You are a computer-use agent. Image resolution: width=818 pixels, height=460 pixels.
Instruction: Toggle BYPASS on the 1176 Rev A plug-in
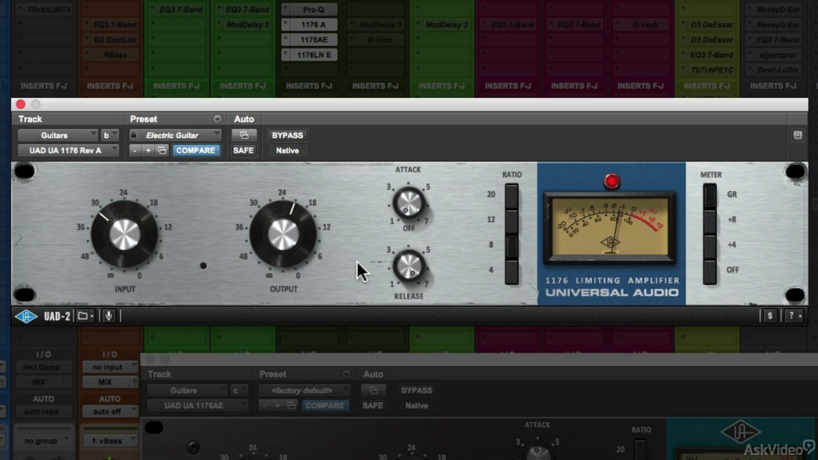[288, 135]
